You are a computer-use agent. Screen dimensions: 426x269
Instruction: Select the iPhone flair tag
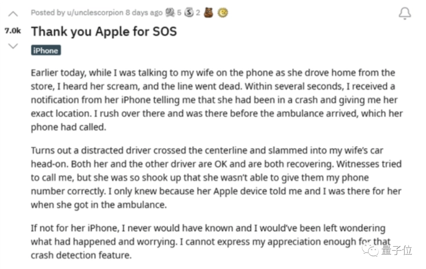tap(46, 50)
